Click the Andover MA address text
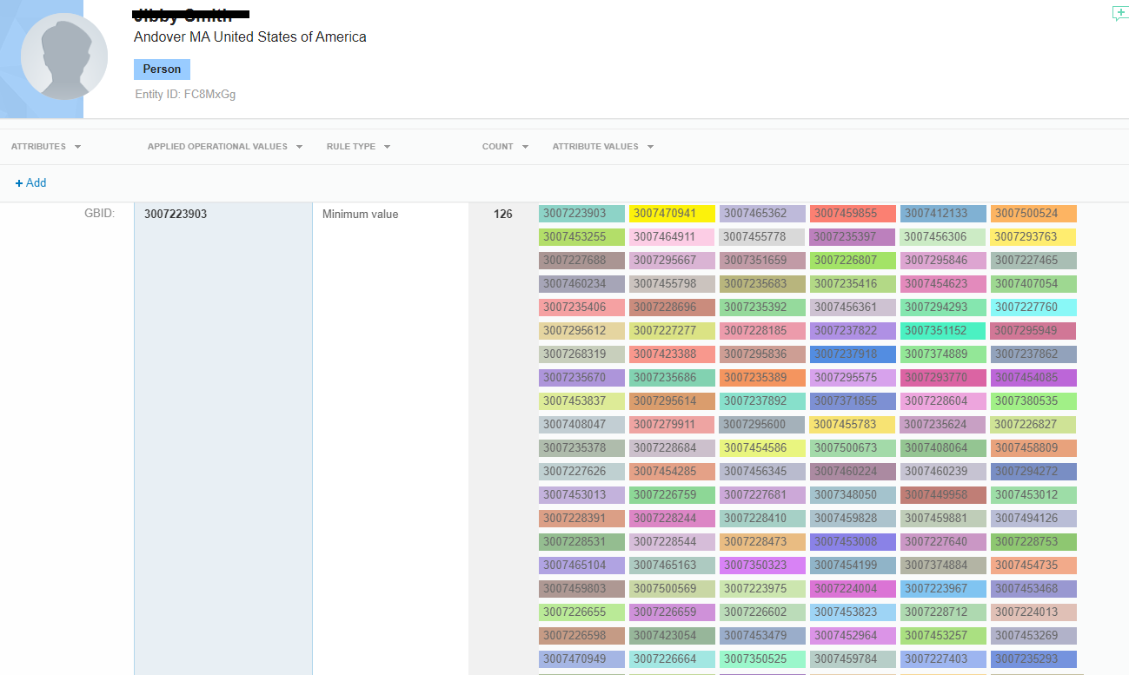This screenshot has width=1129, height=675. (250, 37)
